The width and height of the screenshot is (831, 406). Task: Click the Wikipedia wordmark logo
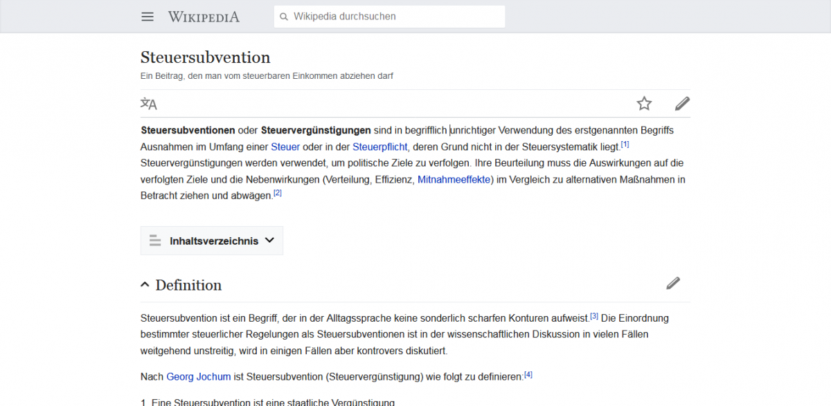(x=204, y=17)
